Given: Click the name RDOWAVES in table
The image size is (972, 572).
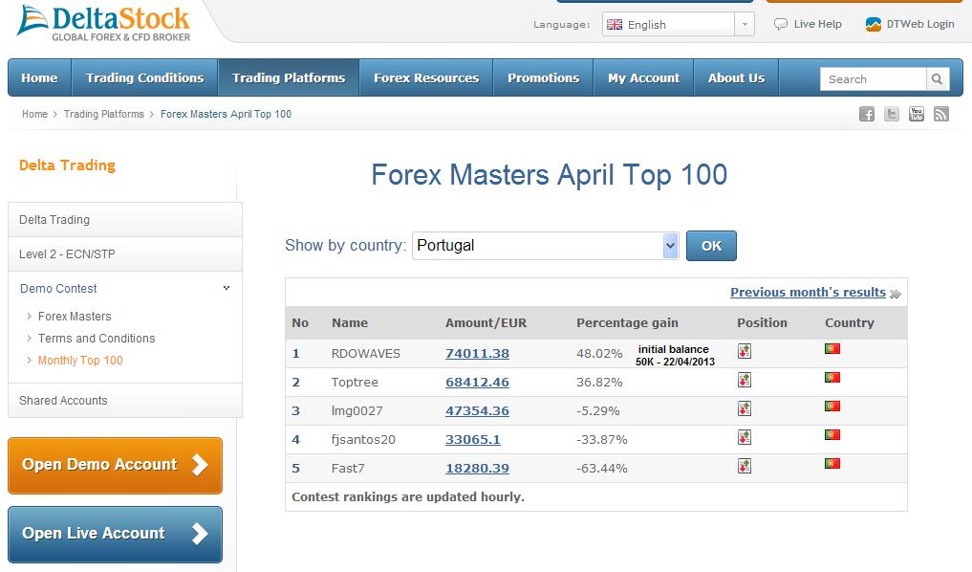Looking at the screenshot, I should point(366,354).
